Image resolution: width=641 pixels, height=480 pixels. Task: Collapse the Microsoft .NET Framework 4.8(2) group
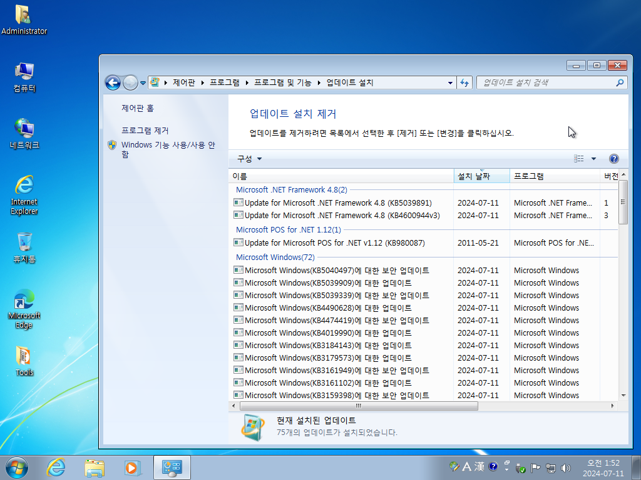292,190
